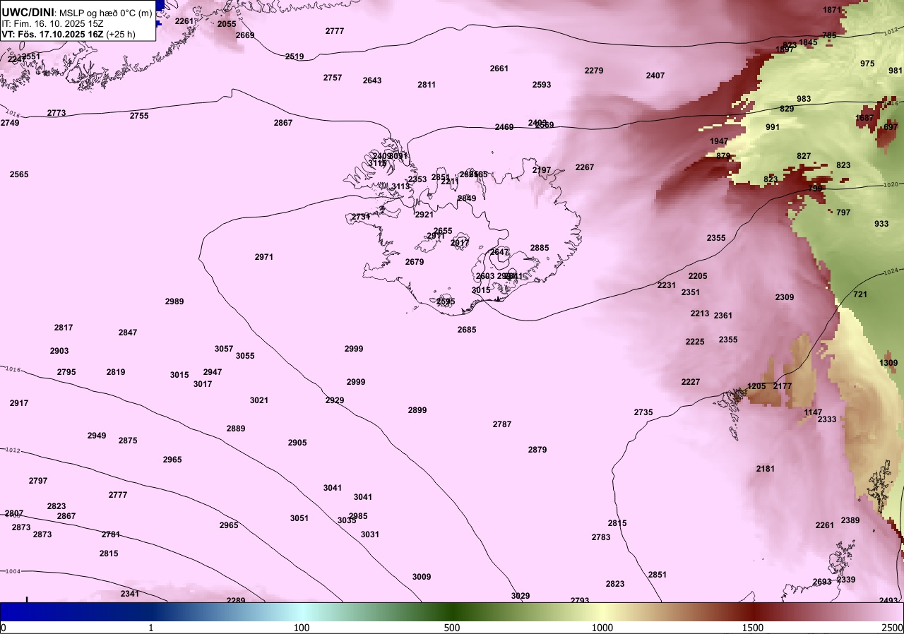
Task: Click the value 2811
Action: (427, 85)
